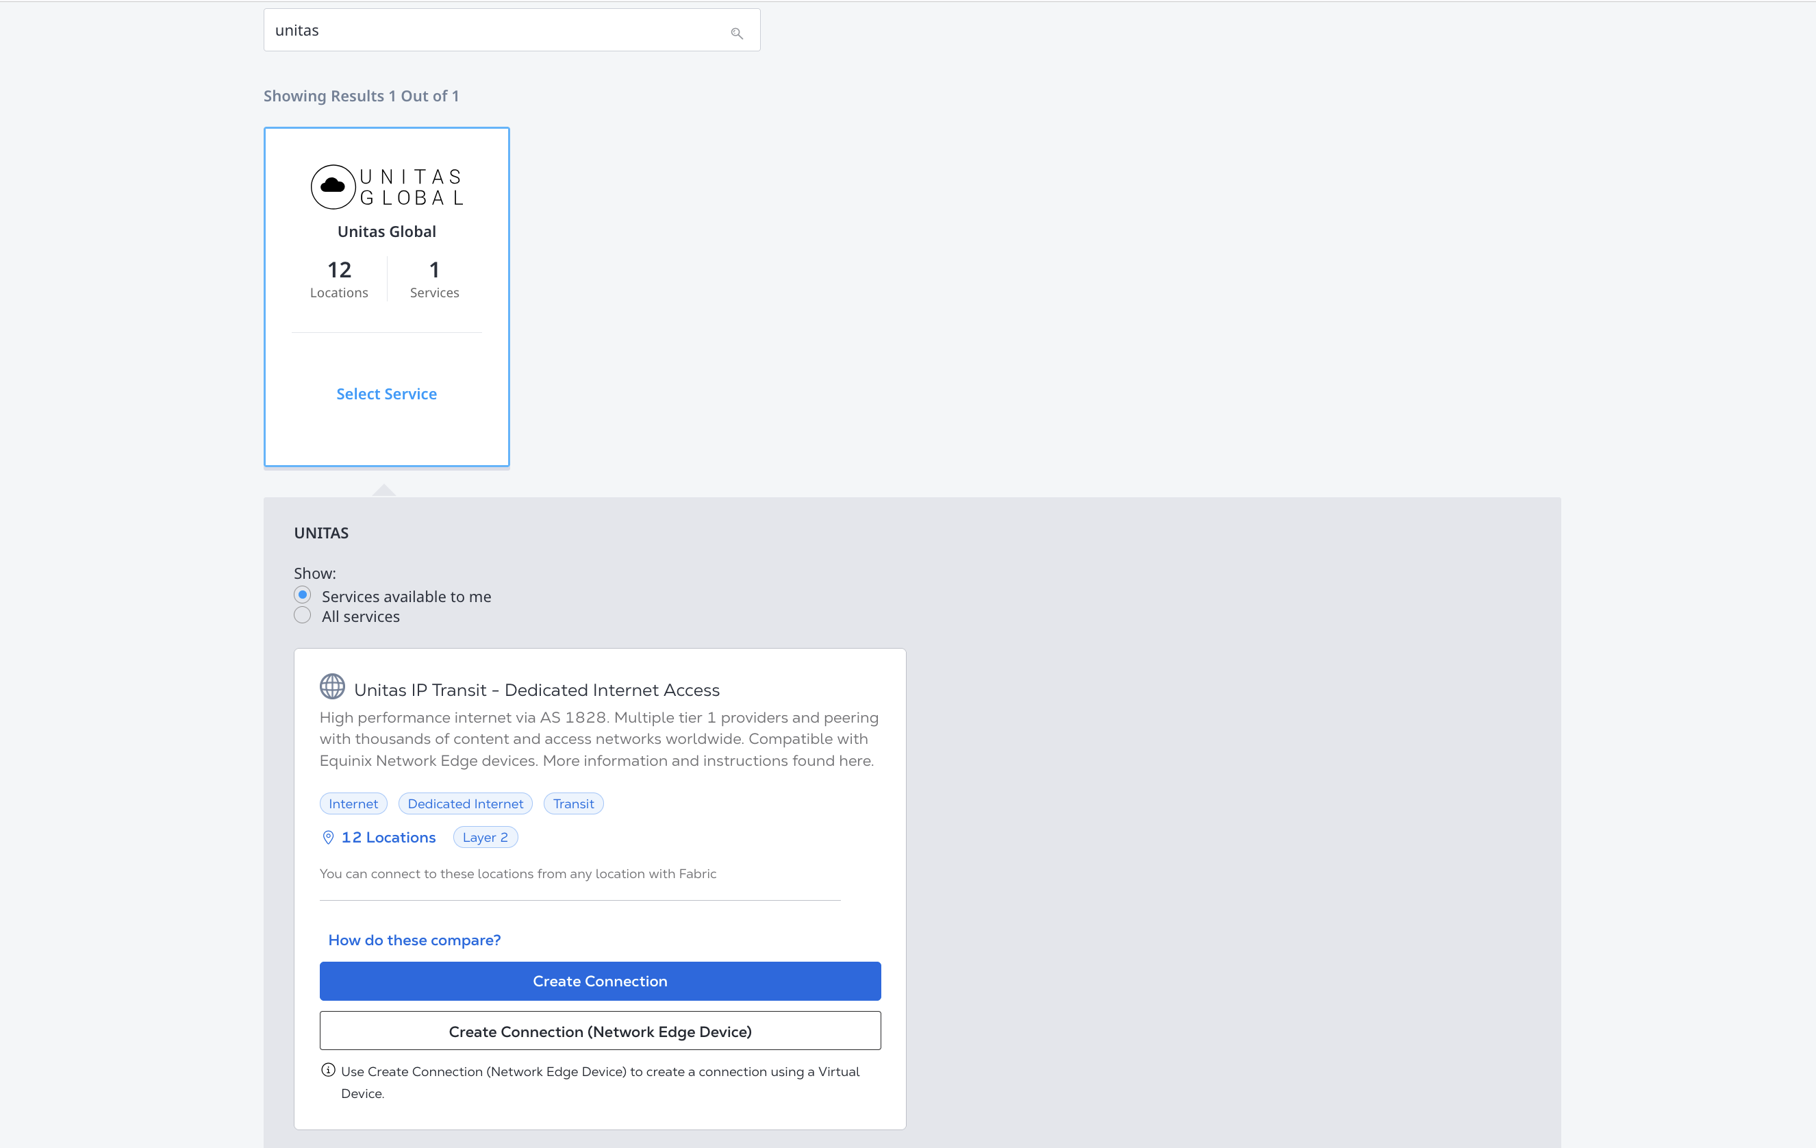This screenshot has height=1148, width=1816.
Task: Click the blue Create Connection button
Action: (x=601, y=982)
